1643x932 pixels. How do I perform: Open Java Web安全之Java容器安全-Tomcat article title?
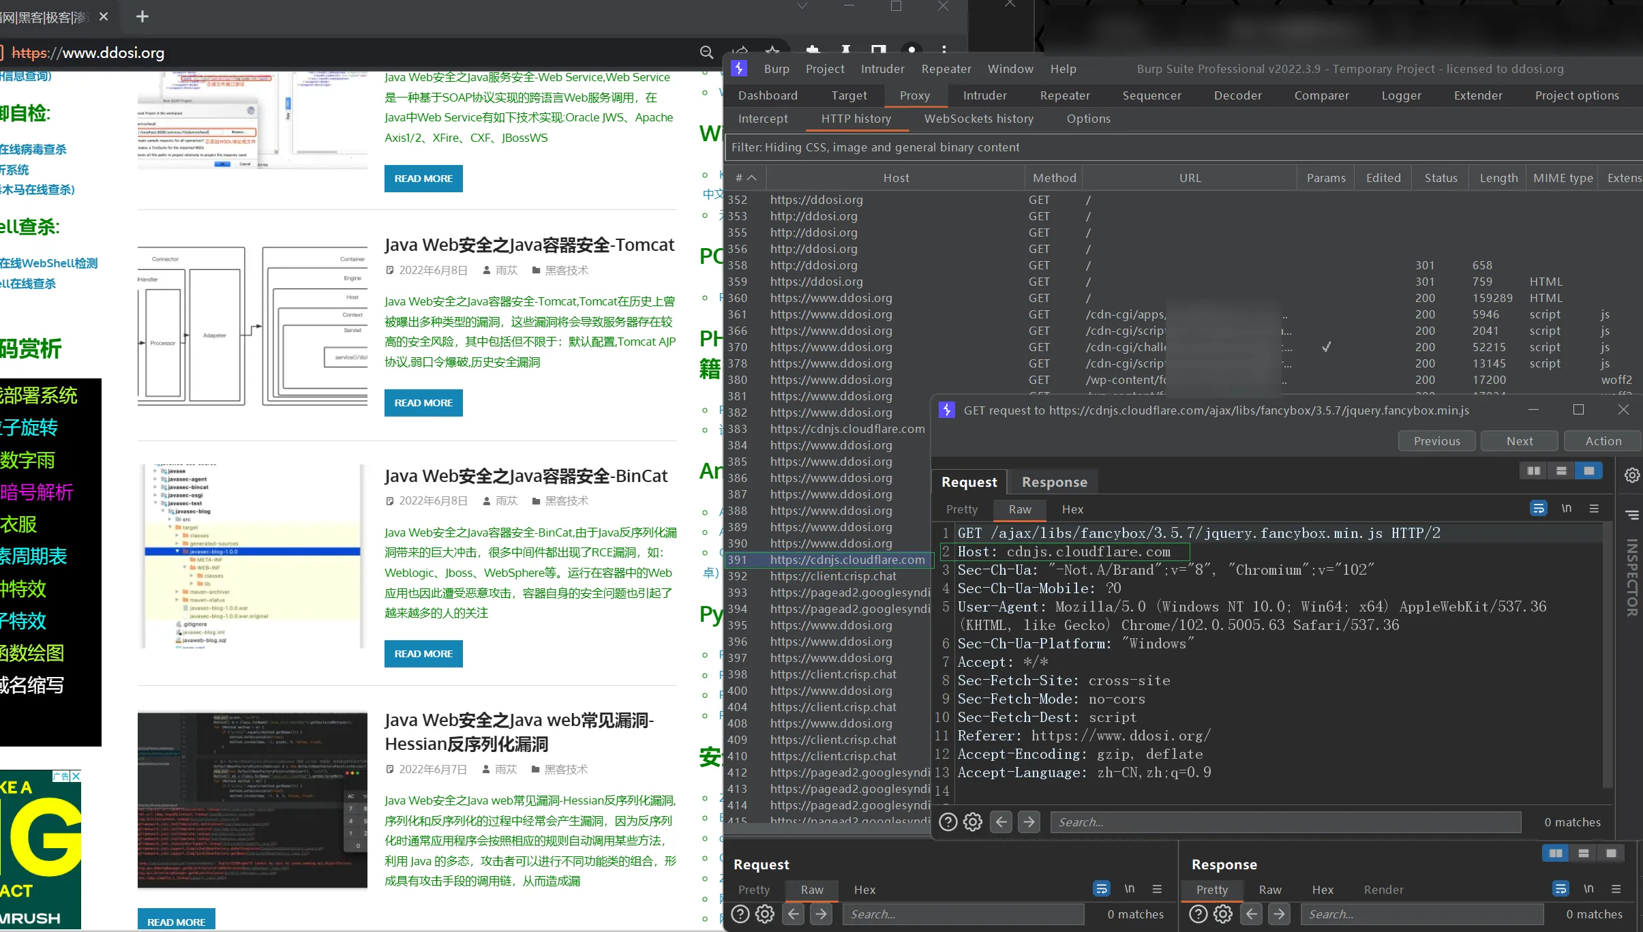[x=529, y=245]
